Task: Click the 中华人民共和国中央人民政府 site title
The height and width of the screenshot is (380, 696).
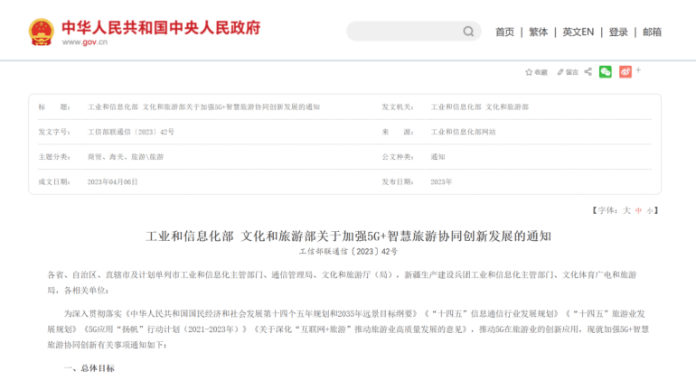Action: pyautogui.click(x=161, y=26)
